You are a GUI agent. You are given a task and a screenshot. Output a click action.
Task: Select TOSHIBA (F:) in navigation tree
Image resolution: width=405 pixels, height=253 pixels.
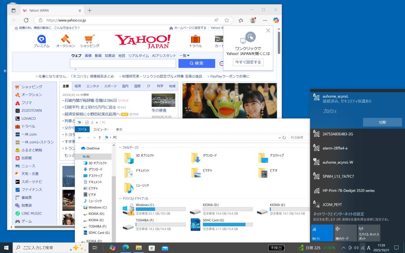[97, 226]
